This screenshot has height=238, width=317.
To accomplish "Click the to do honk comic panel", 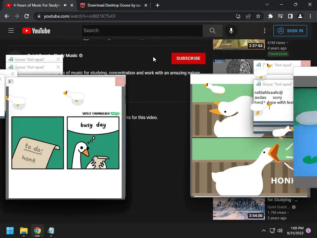I will [x=37, y=143].
